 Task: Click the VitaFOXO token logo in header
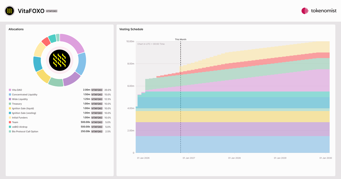coord(10,11)
